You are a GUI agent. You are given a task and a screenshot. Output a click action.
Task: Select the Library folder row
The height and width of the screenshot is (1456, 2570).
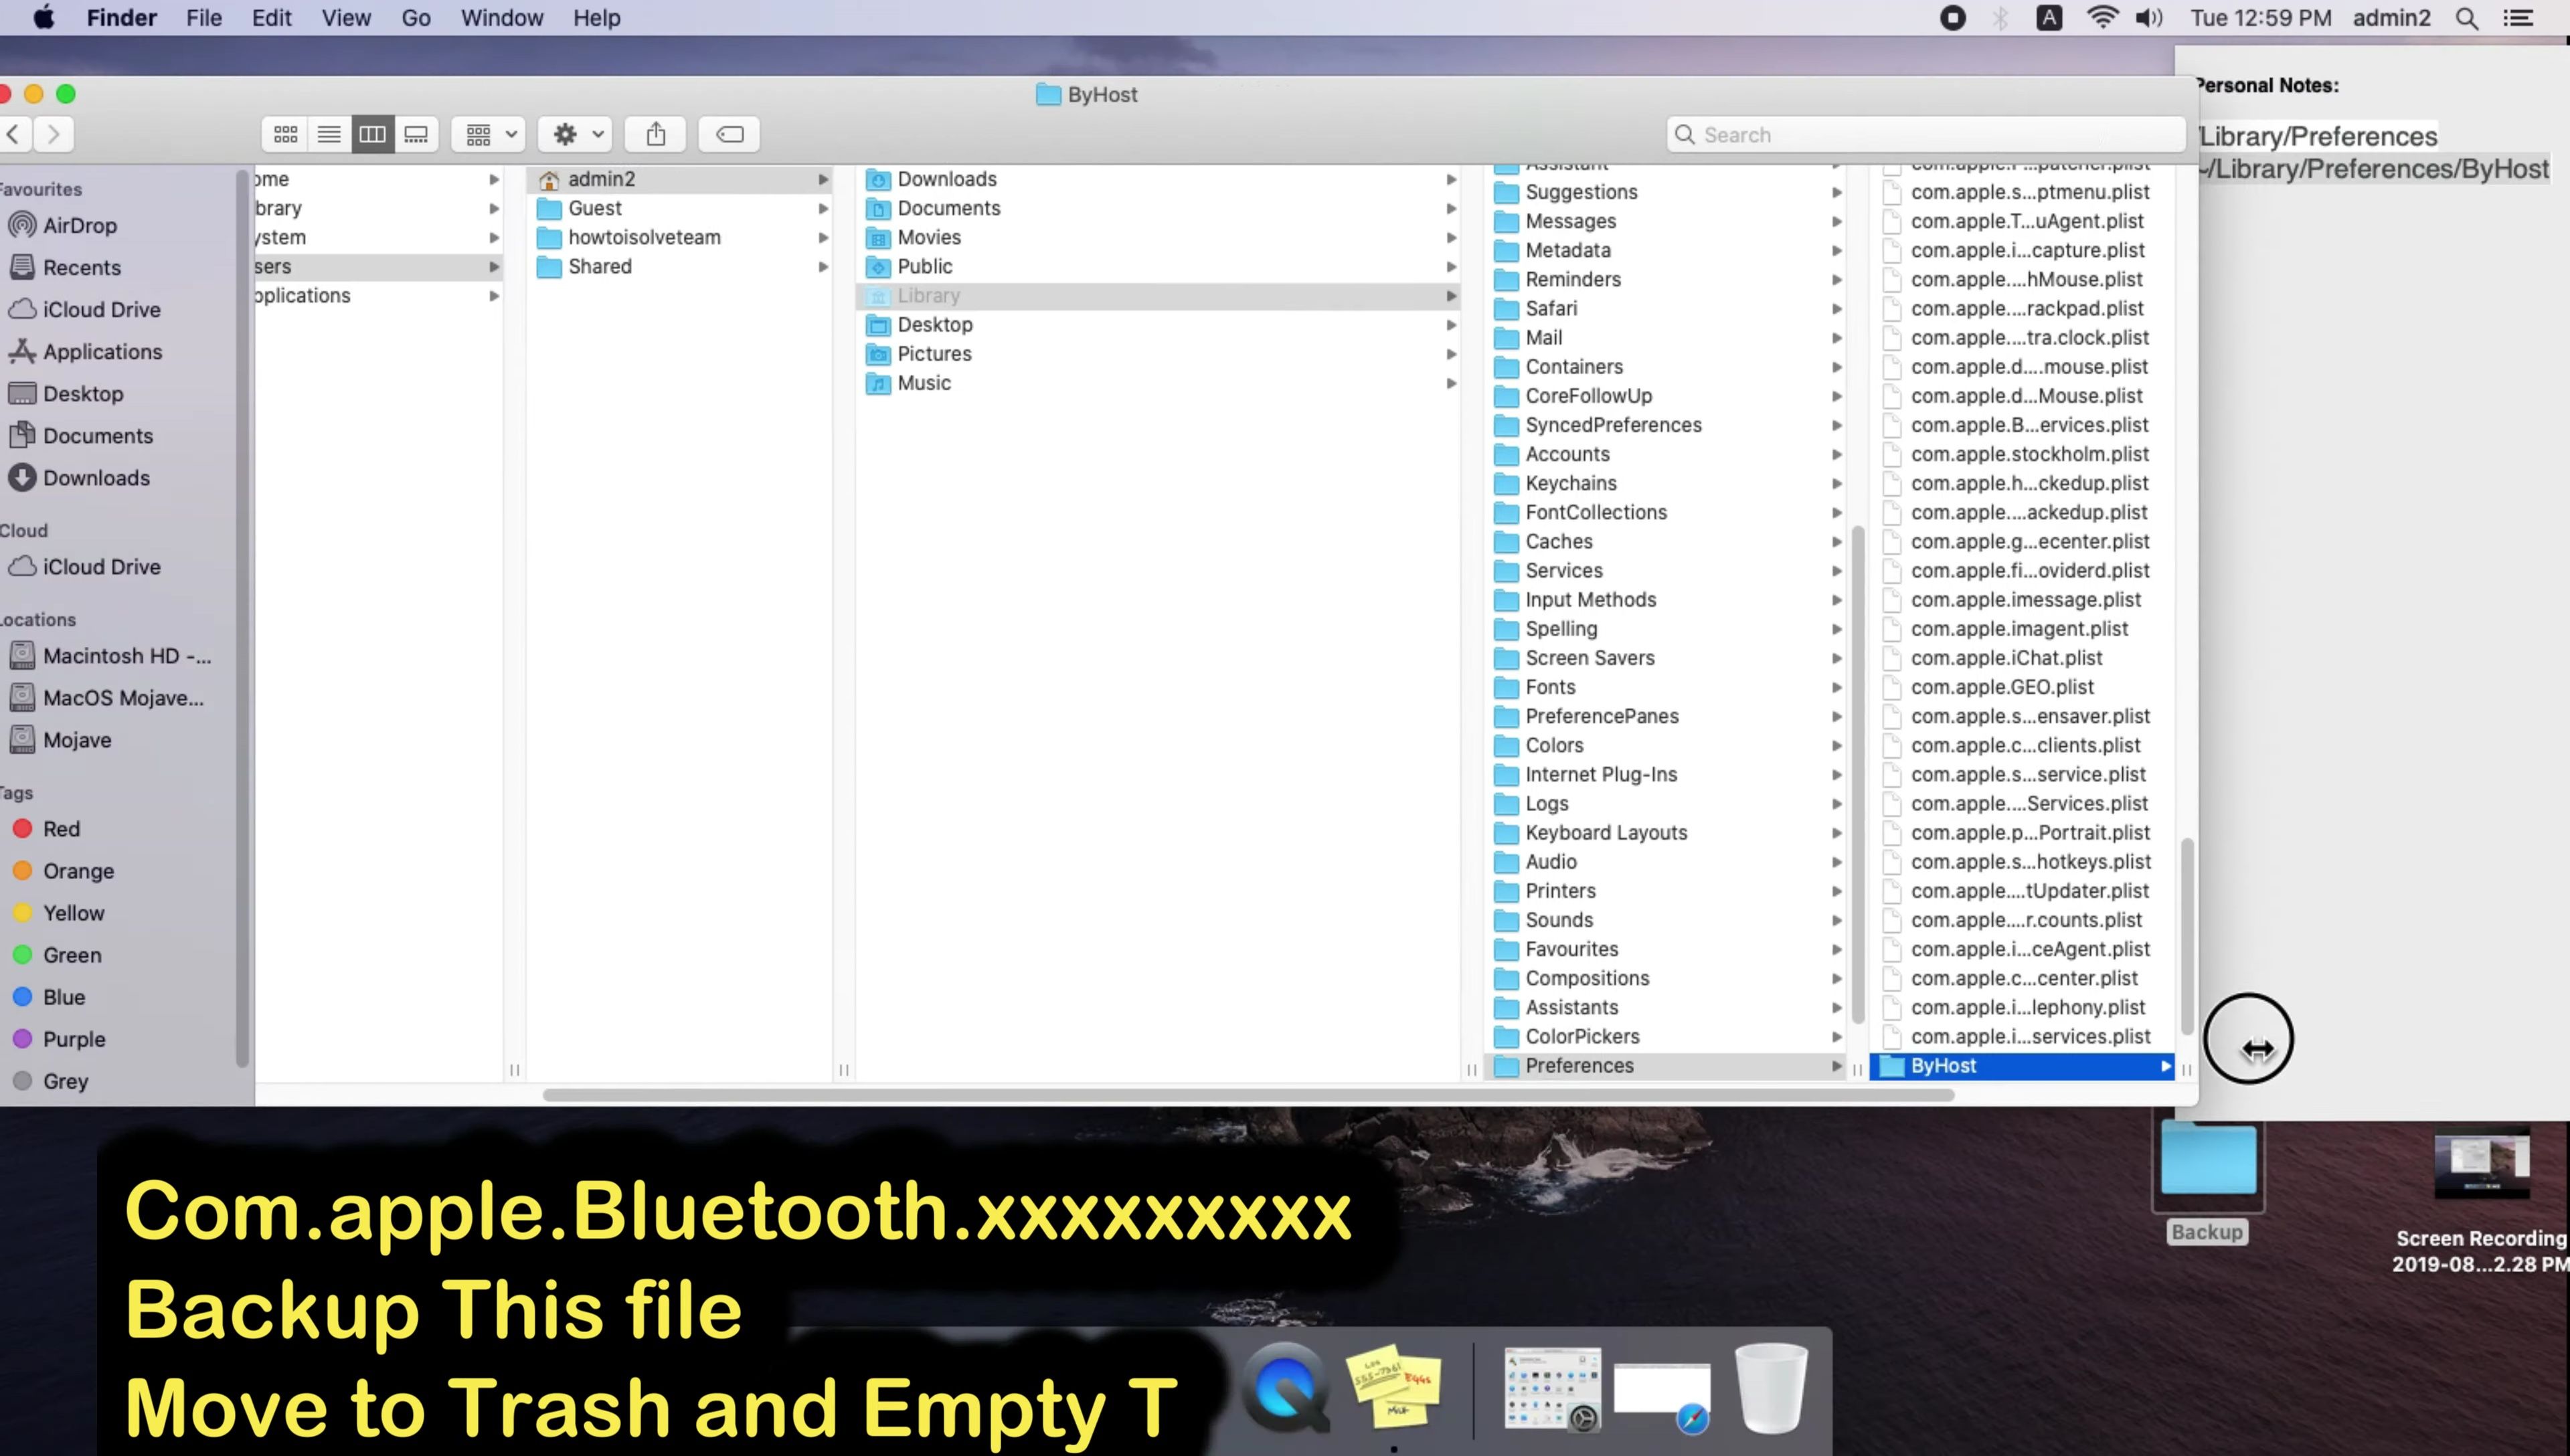[x=1158, y=295]
